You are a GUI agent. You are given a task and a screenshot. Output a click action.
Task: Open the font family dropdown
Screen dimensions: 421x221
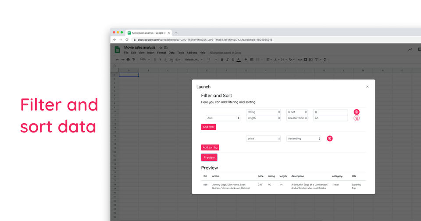(193, 60)
